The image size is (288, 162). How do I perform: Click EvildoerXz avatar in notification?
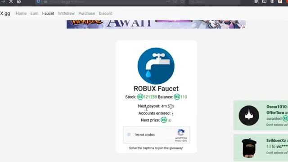[249, 148]
